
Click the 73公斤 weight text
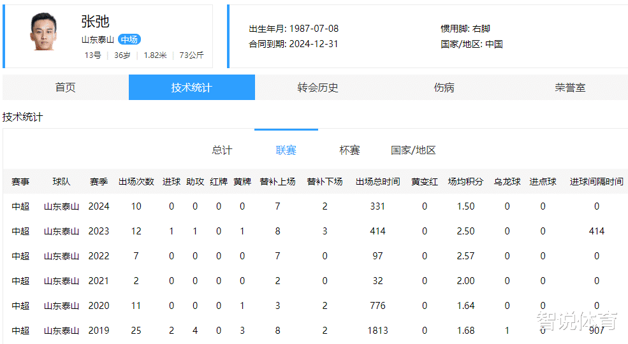(x=191, y=55)
